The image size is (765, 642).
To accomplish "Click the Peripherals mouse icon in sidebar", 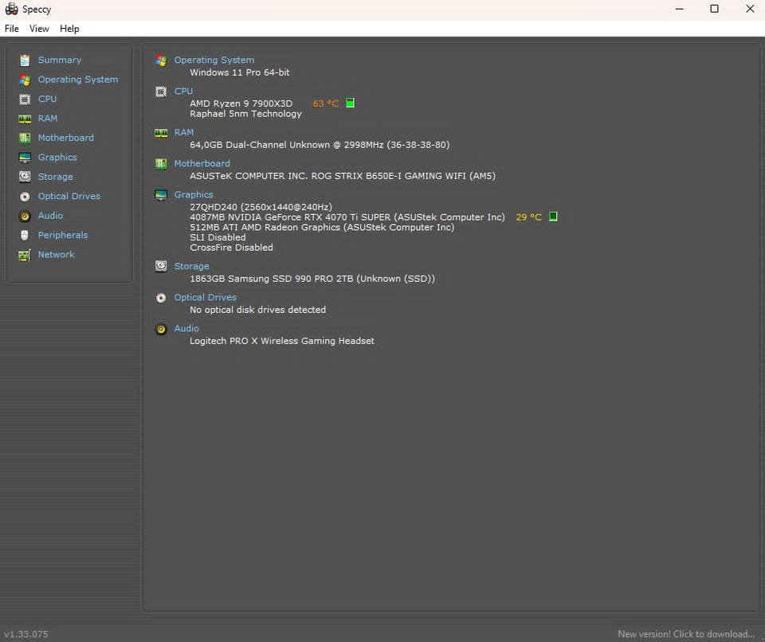I will (25, 236).
